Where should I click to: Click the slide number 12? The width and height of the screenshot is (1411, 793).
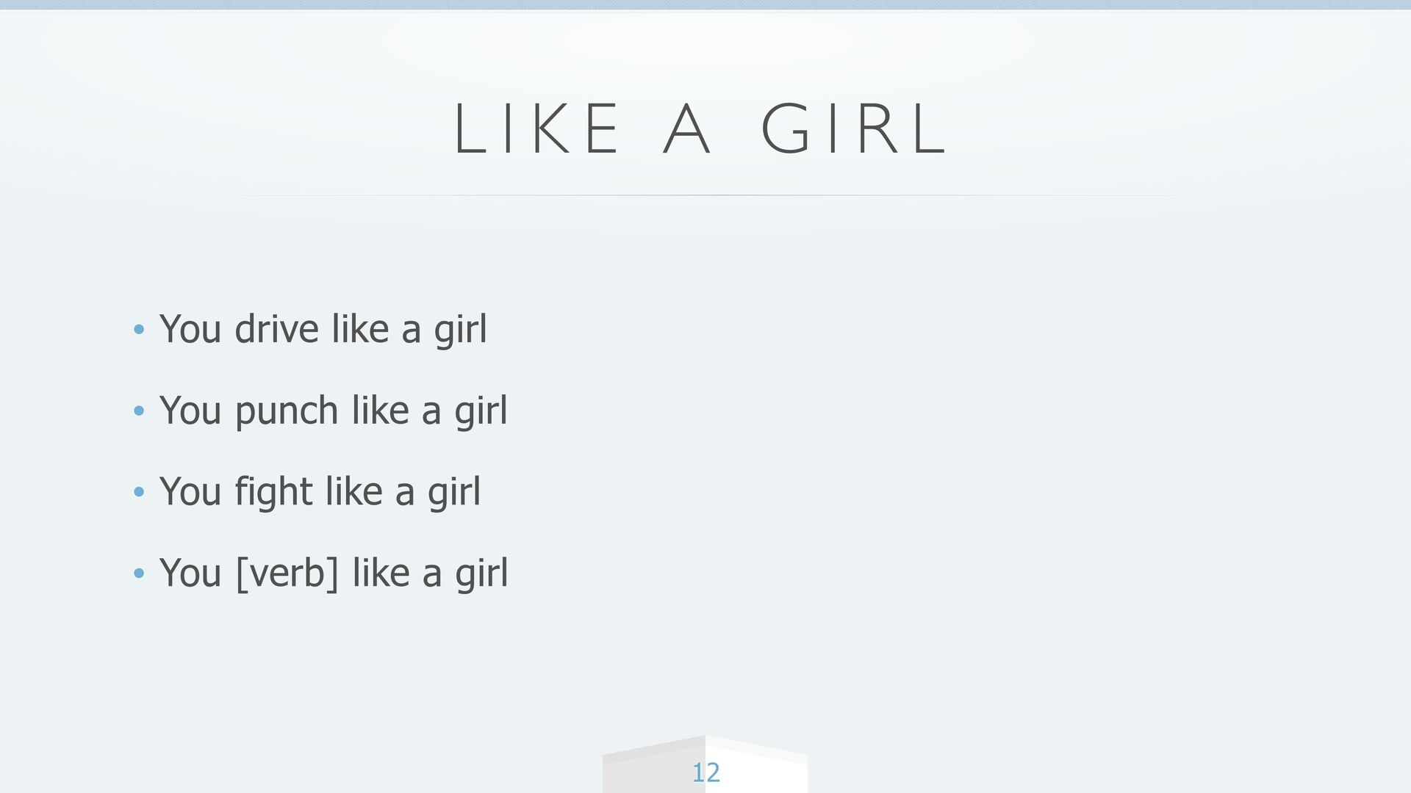pos(706,772)
